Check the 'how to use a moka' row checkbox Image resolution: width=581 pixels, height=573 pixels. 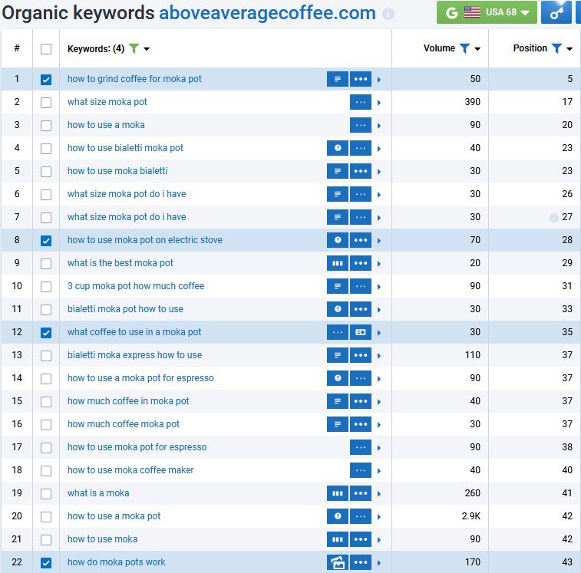click(x=46, y=126)
